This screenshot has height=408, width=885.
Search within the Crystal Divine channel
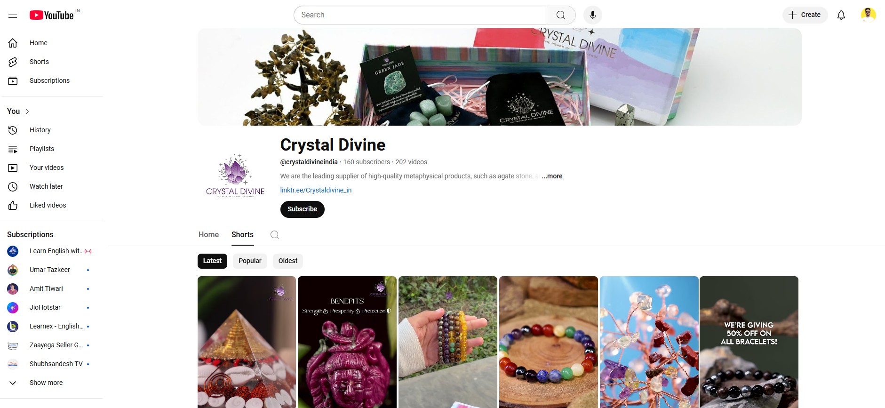(275, 235)
